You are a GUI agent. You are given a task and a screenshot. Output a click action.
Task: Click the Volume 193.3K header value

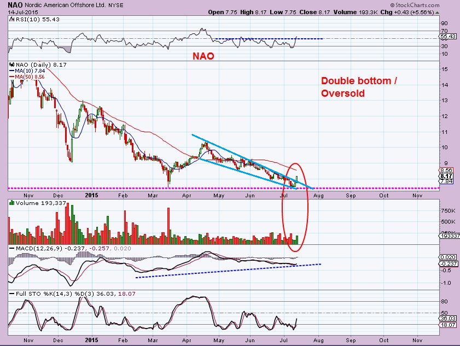coord(356,13)
